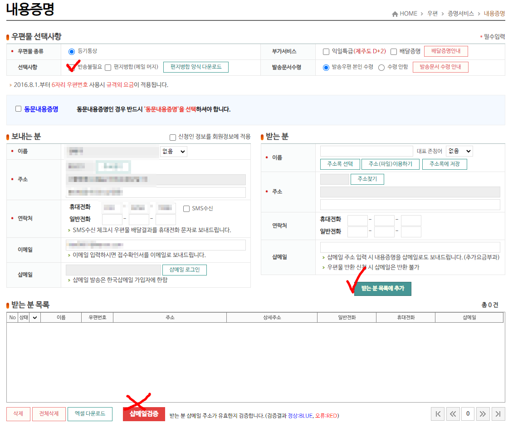Open sender name honorific dropdown

point(174,152)
